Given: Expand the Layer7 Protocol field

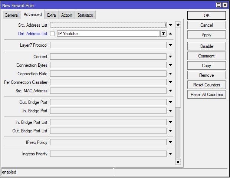Looking at the screenshot, I should click(170, 45).
